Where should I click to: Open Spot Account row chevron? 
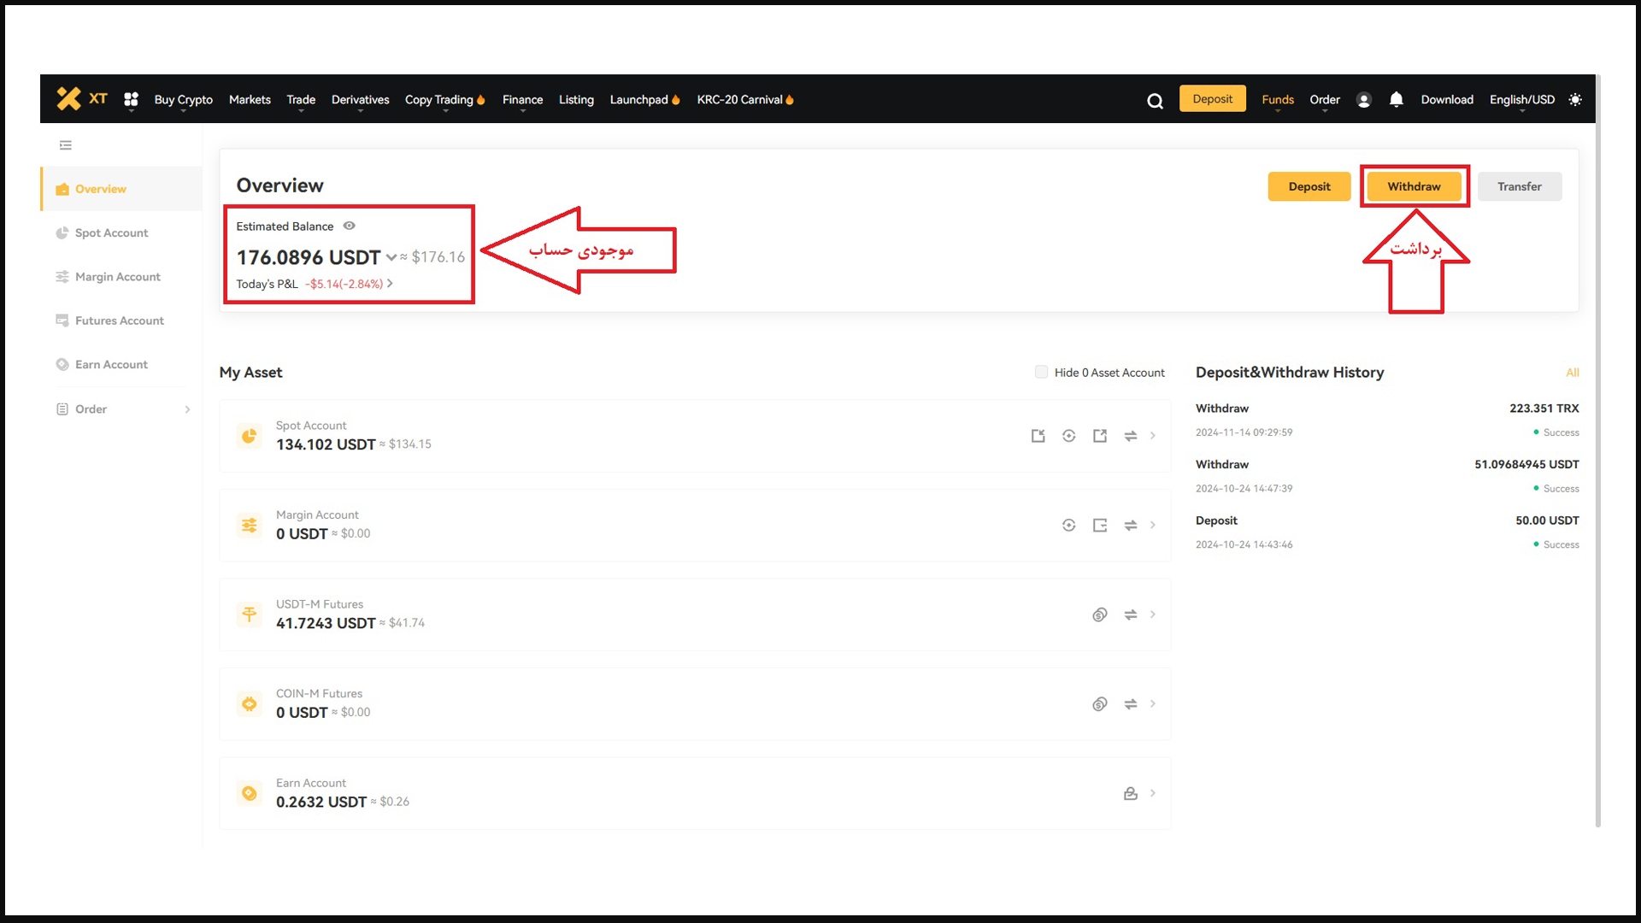click(1153, 436)
